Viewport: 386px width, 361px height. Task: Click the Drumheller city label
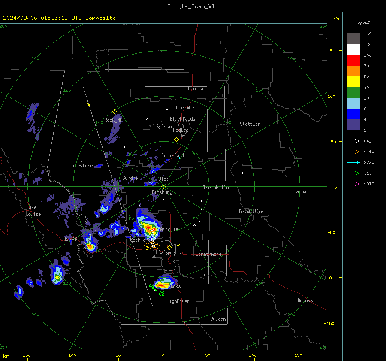point(251,212)
